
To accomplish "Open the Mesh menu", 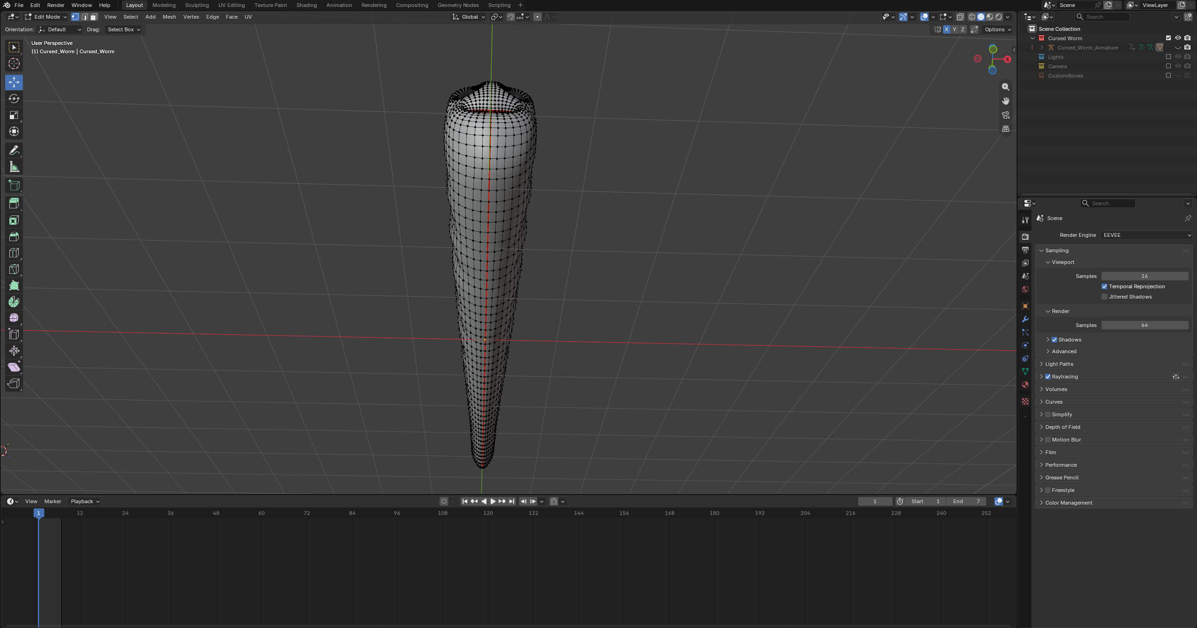I will pos(169,17).
